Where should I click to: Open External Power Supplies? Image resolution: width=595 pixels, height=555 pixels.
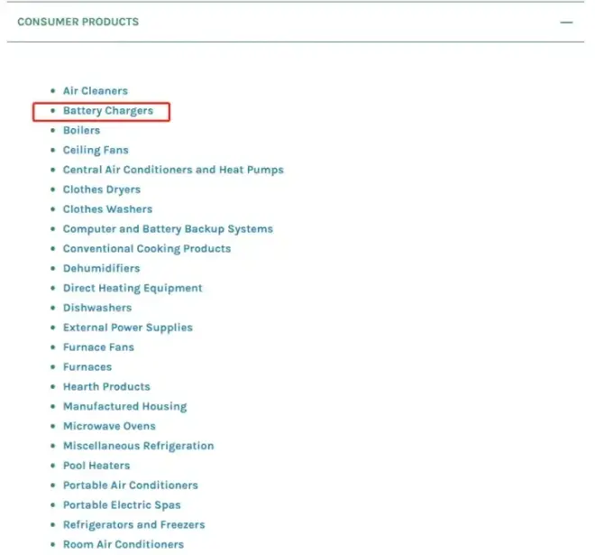(127, 328)
